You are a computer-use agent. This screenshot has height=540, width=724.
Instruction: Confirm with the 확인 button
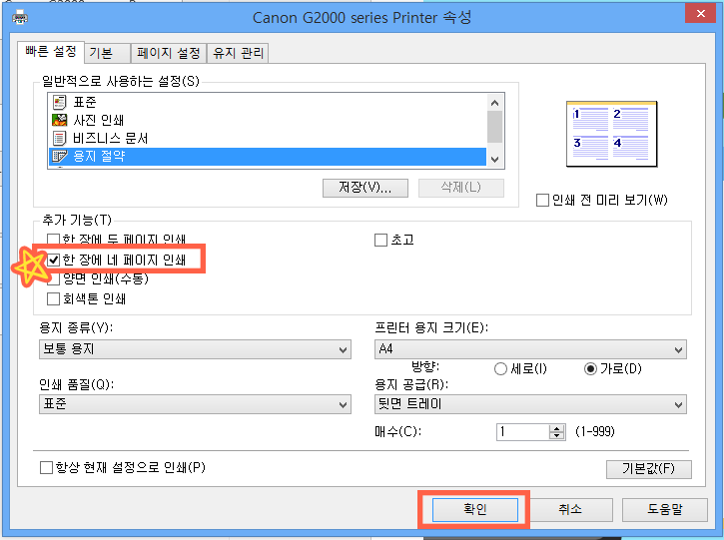(x=475, y=509)
